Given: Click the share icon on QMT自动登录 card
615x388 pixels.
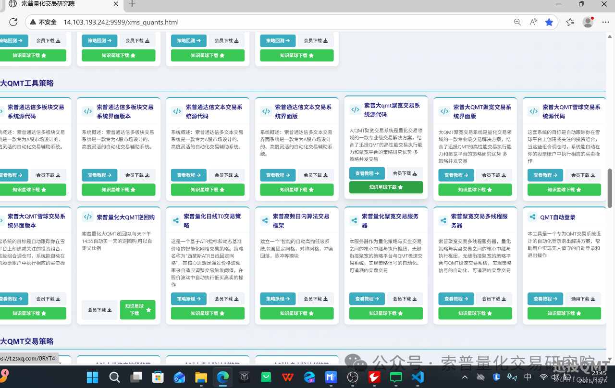Looking at the screenshot, I should click(532, 217).
